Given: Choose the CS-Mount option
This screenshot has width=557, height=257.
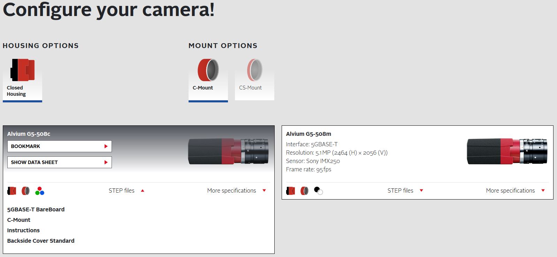Looking at the screenshot, I should [x=254, y=78].
